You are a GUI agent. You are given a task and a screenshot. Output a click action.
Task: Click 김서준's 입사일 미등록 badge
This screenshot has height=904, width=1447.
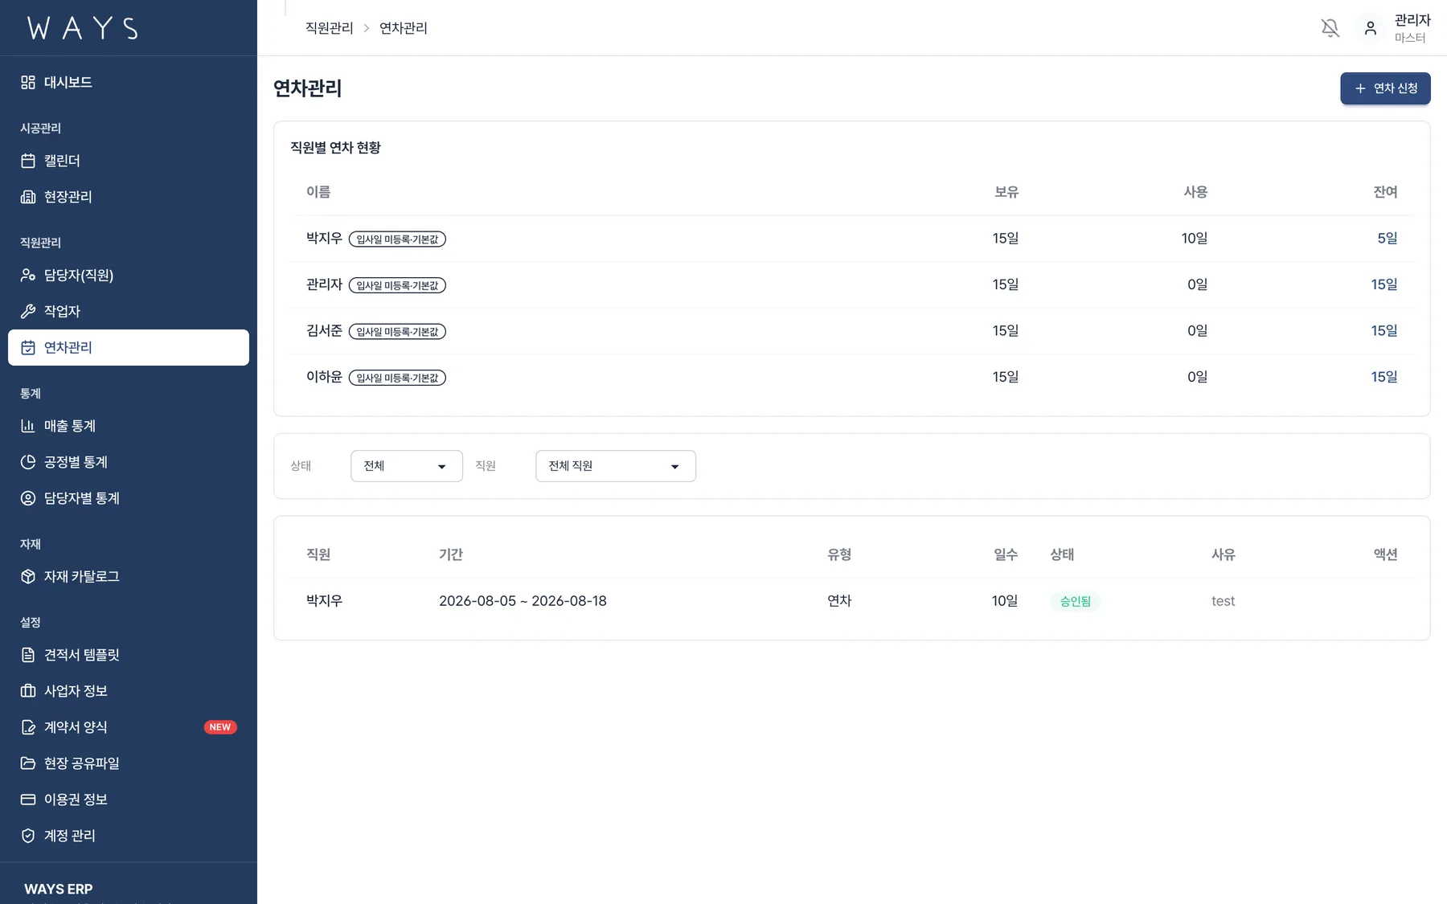click(397, 332)
